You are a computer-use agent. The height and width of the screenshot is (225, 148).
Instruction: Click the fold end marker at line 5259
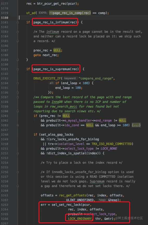[x=18, y=186]
